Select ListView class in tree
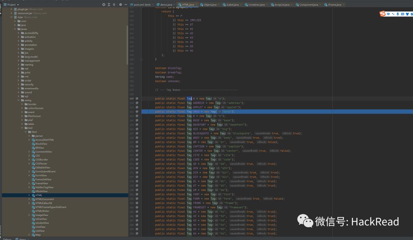The image size is (413, 240). point(40,231)
